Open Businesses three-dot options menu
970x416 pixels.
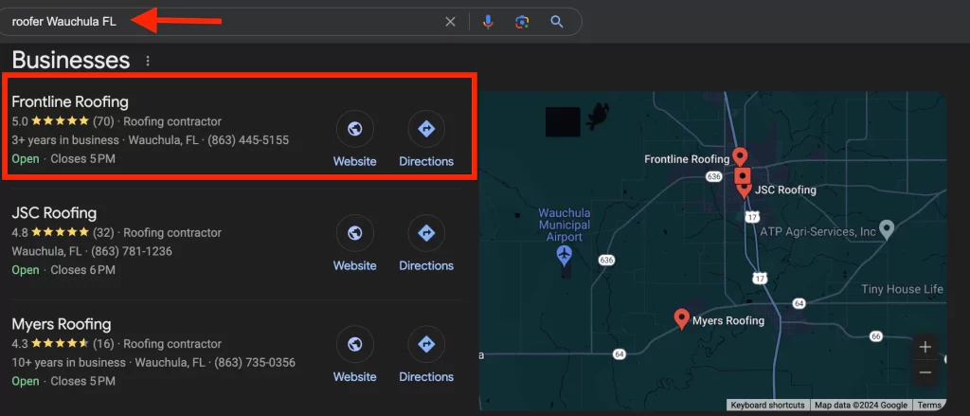tap(147, 61)
